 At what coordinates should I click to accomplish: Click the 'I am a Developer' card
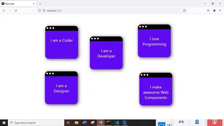[106, 53]
